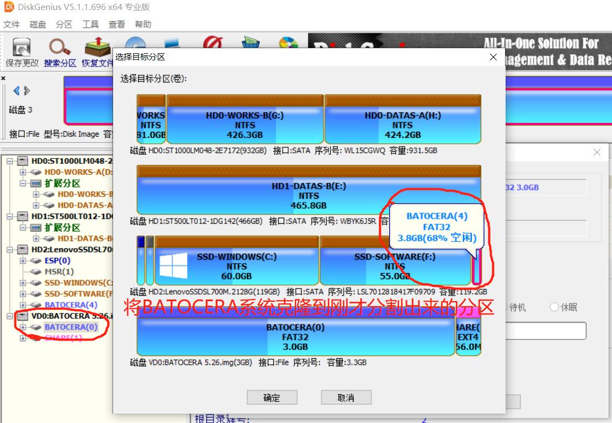Select the VD0:BATOCERA image disk icon

click(x=23, y=316)
